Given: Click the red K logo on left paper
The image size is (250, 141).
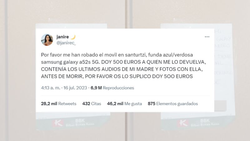Looking at the screenshot, I should coord(58,123).
